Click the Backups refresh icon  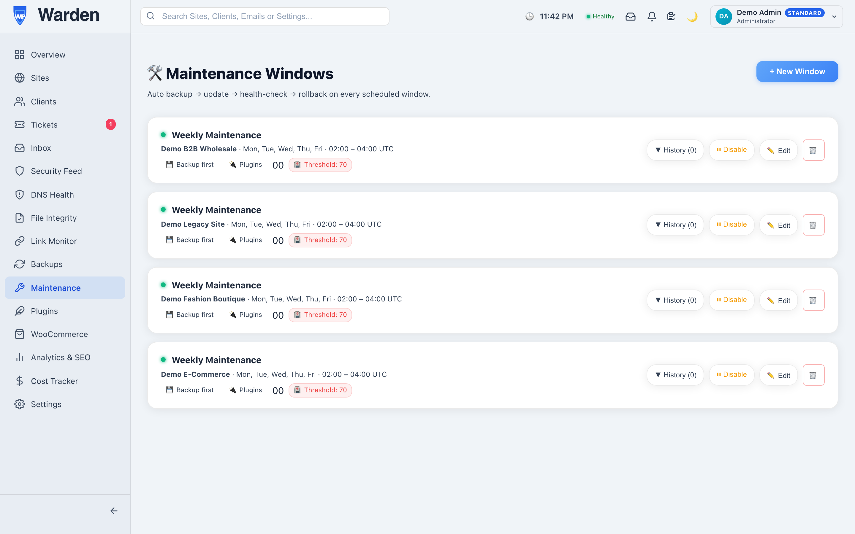tap(20, 264)
